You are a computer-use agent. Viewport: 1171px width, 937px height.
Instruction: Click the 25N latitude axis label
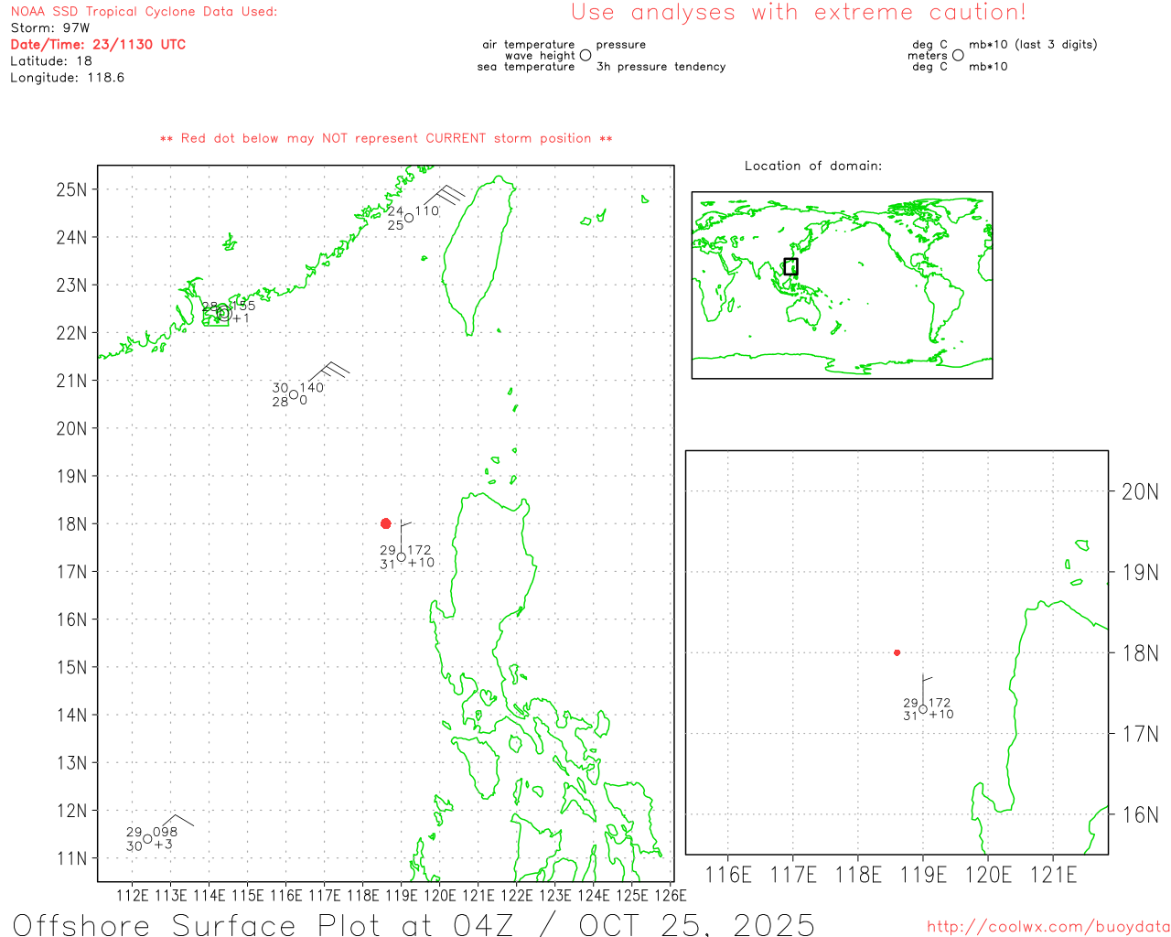[x=71, y=189]
